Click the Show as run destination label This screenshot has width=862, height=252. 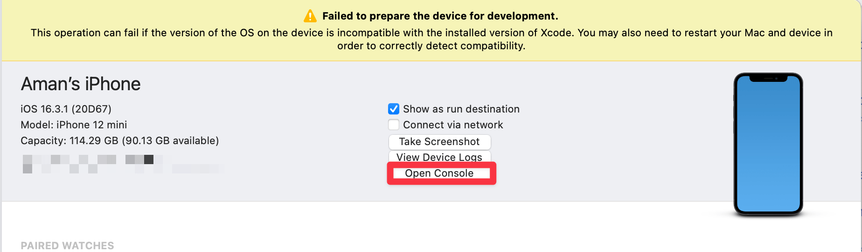coord(461,109)
